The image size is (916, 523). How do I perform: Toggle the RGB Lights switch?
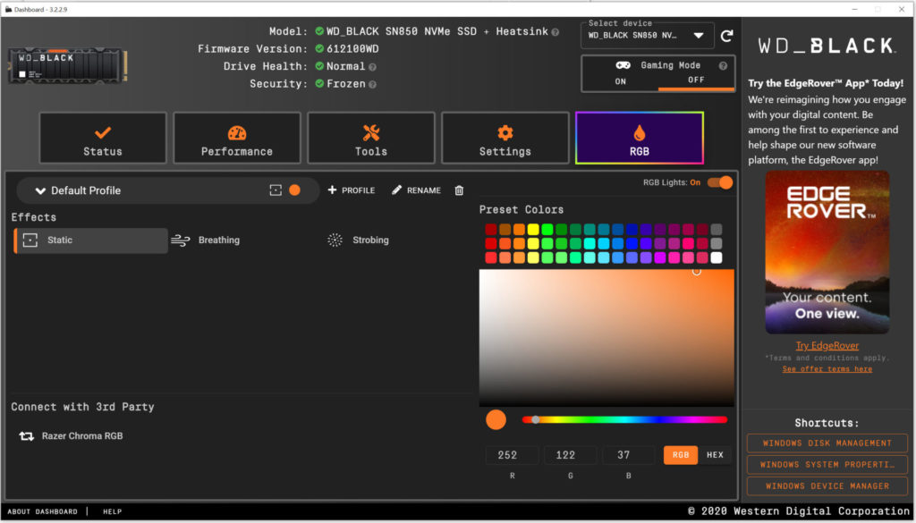(720, 182)
